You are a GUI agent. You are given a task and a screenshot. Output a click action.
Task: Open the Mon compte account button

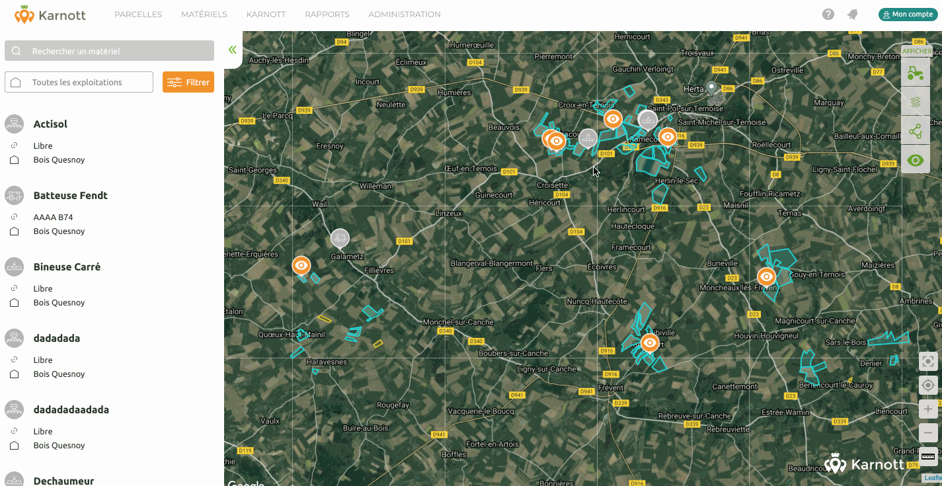[908, 15]
